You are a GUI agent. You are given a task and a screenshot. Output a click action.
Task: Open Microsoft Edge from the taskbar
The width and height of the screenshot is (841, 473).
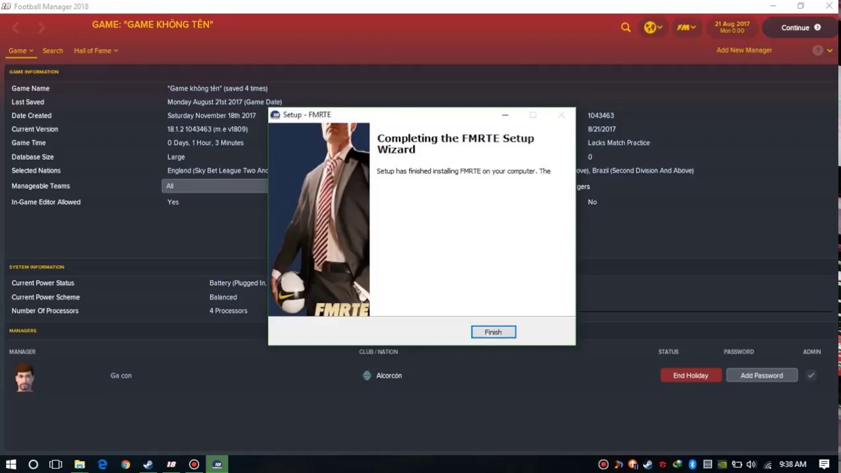pyautogui.click(x=102, y=464)
